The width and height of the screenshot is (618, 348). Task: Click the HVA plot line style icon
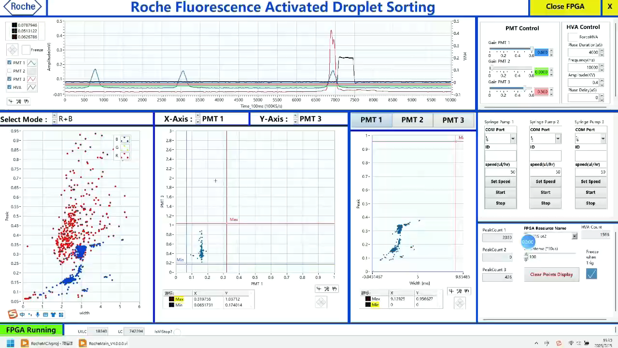[31, 87]
